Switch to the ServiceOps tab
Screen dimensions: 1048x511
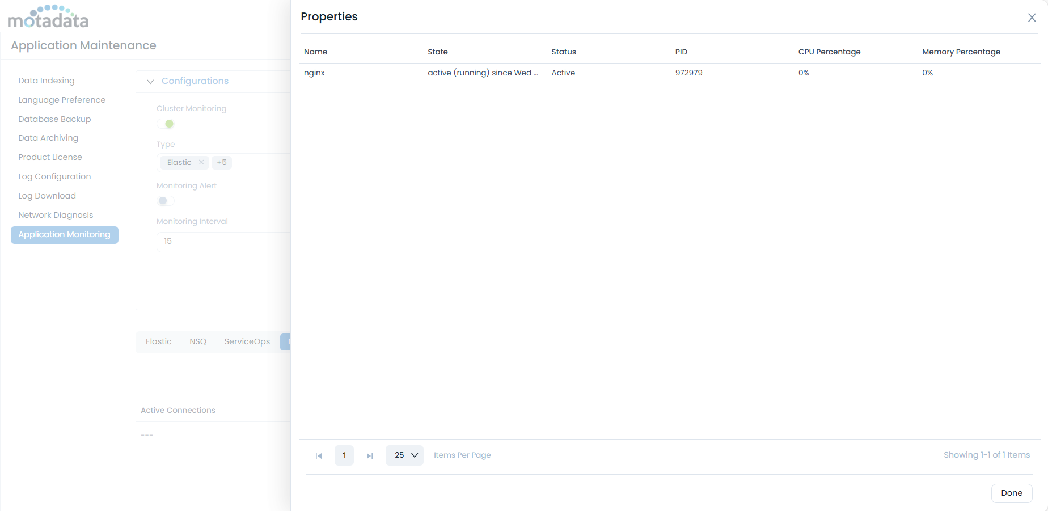(x=247, y=341)
